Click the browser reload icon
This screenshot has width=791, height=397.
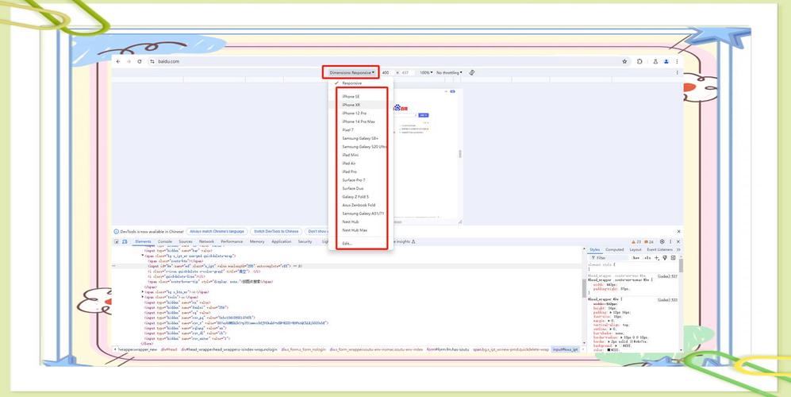[140, 61]
